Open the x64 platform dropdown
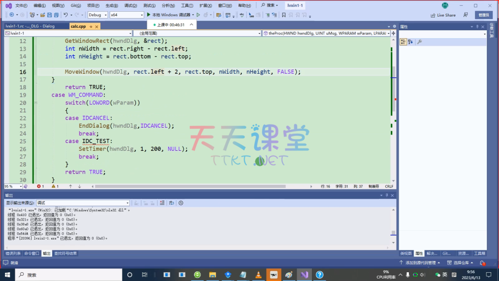 point(127,15)
